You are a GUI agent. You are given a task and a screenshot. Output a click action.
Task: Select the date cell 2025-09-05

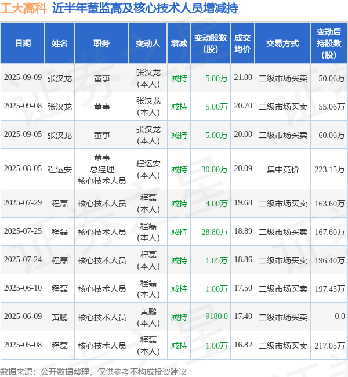pyautogui.click(x=23, y=134)
